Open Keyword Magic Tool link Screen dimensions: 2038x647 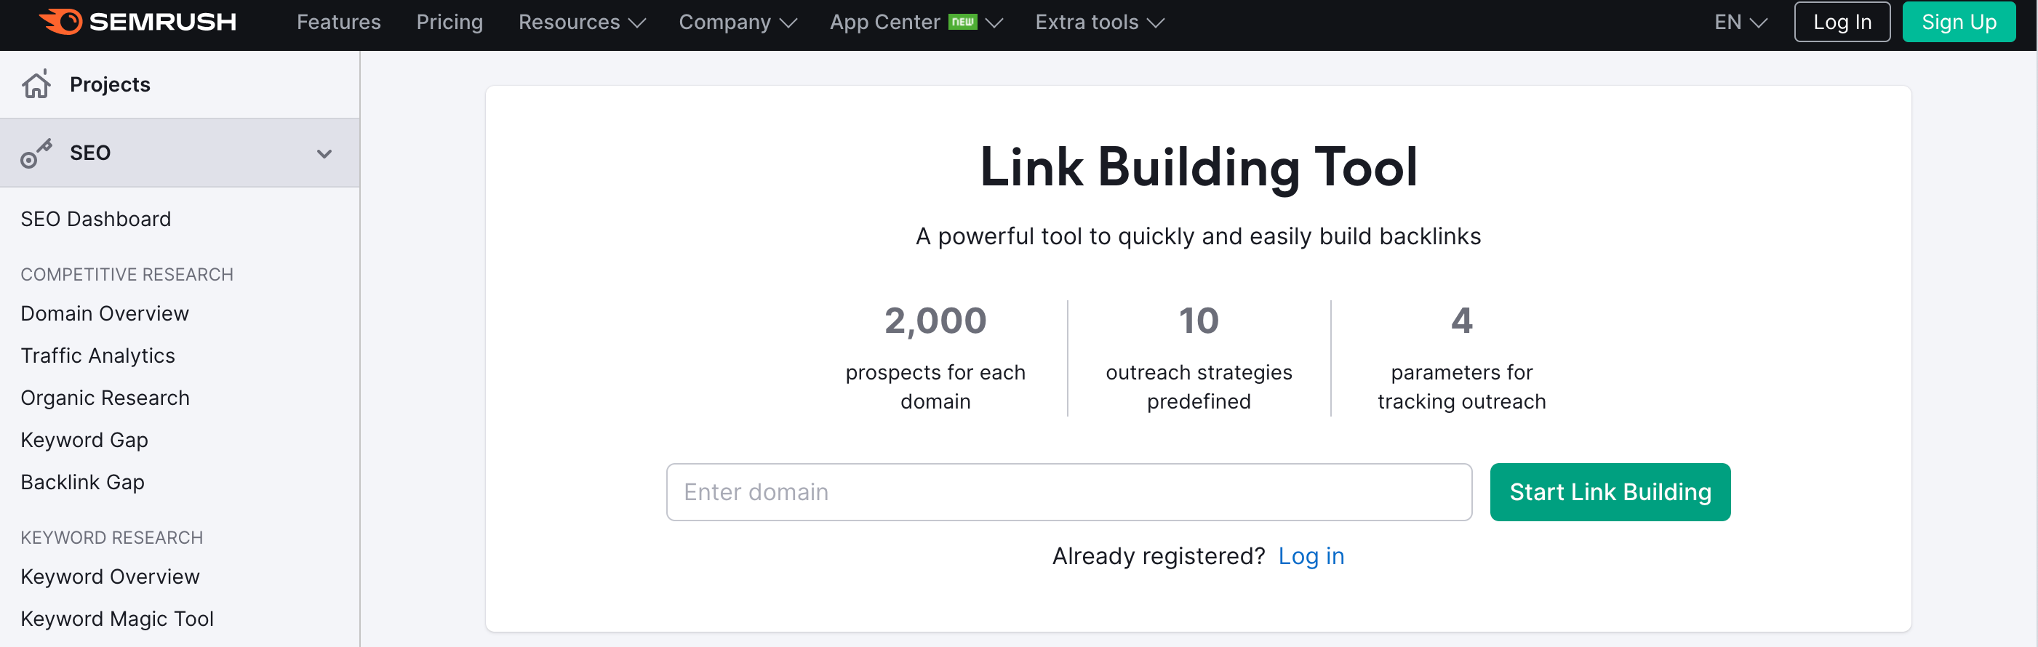click(117, 619)
